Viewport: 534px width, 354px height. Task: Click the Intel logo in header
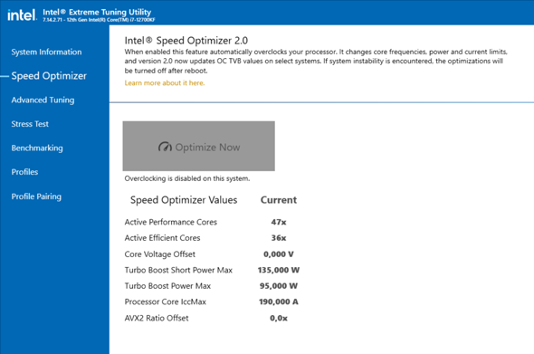[22, 15]
